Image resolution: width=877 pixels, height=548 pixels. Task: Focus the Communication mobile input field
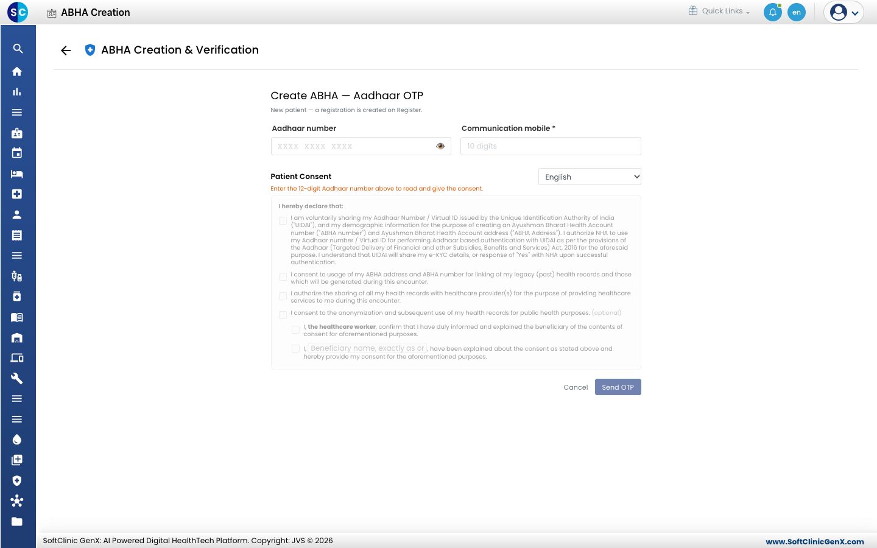click(551, 146)
